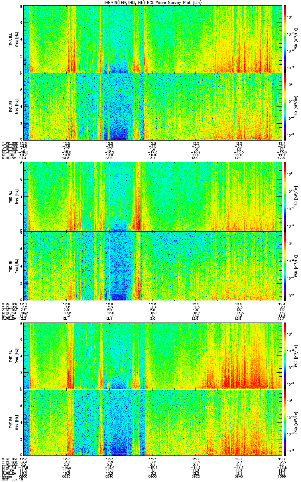Click the PSD color bar for THE B-perpendicular

[286, 355]
